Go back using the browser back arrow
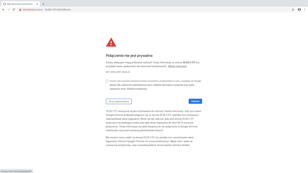 (3, 10)
